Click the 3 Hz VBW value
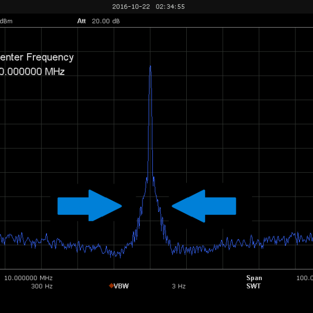This screenshot has width=313, height=313. pyautogui.click(x=178, y=286)
